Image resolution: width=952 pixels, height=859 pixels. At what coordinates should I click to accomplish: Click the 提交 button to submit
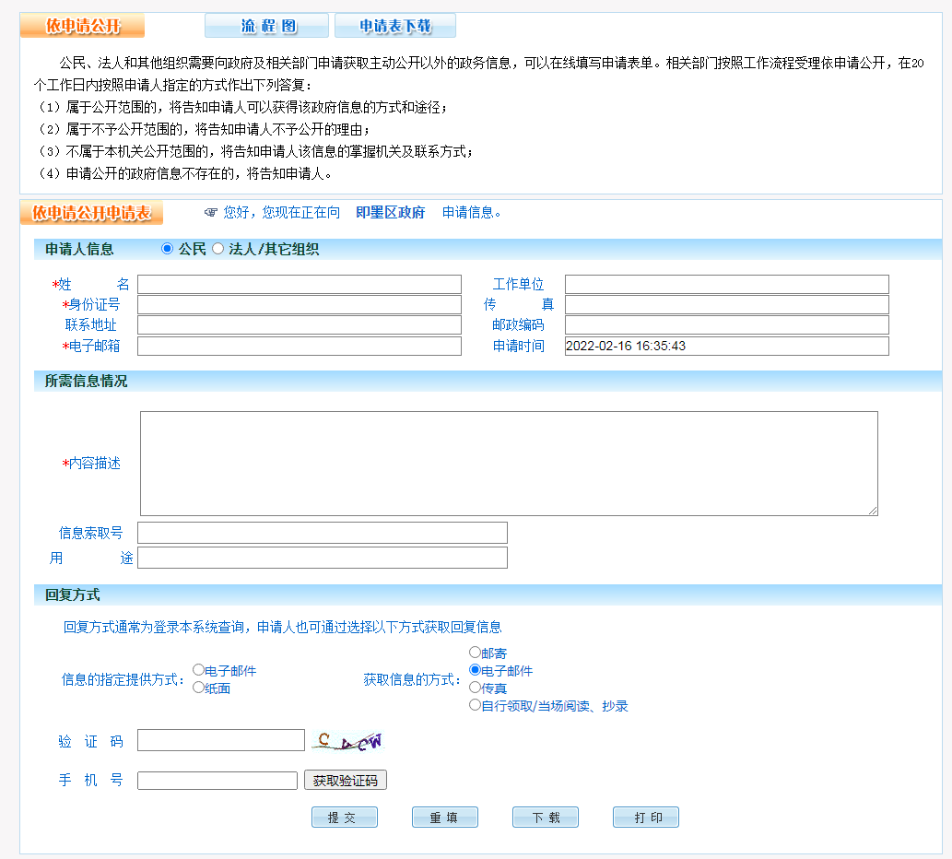coord(344,817)
